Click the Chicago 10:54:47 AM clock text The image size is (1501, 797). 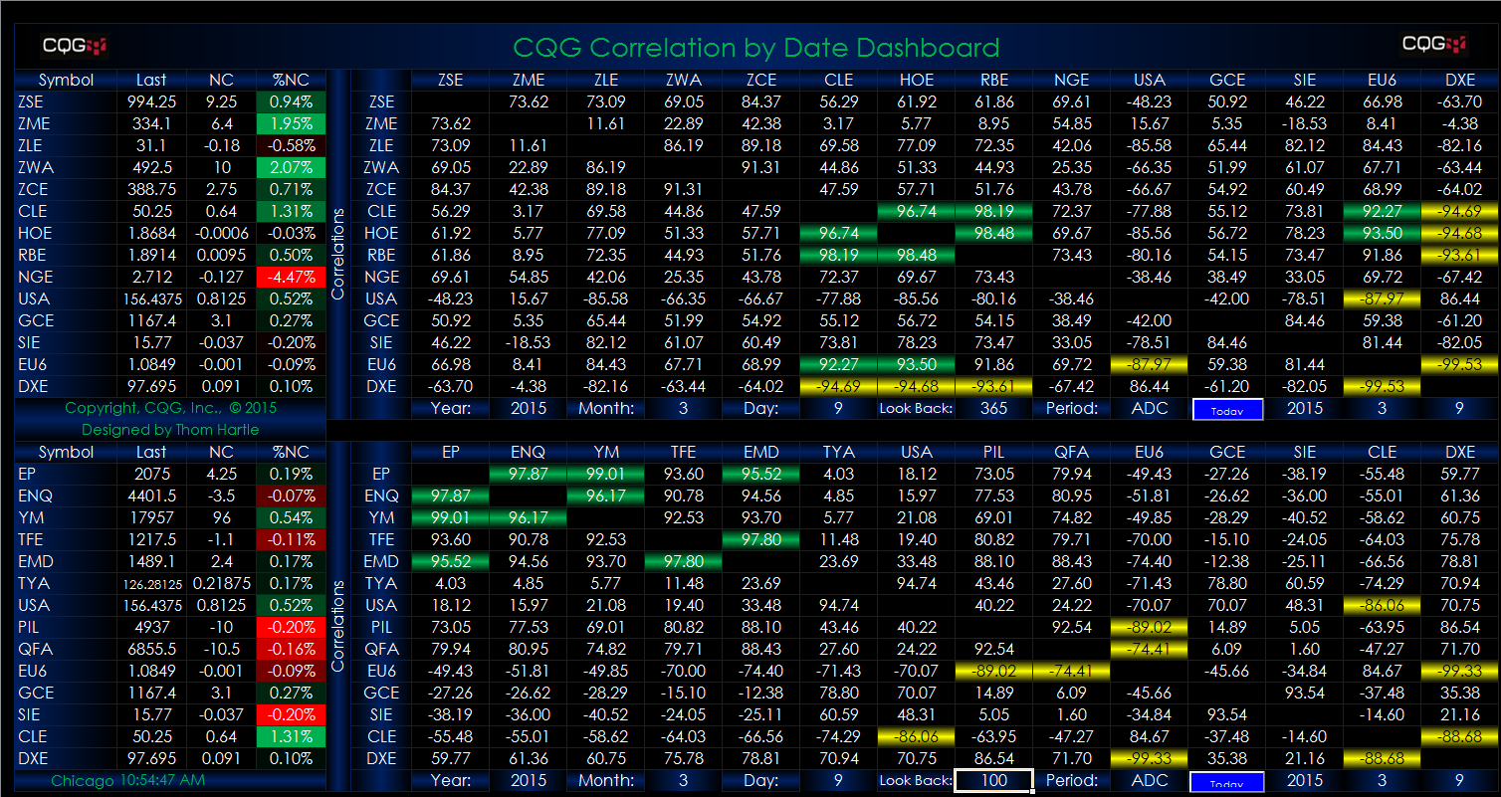(128, 780)
